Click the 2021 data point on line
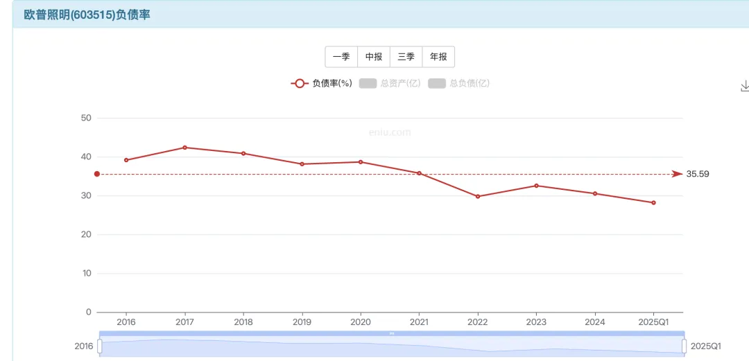Image resolution: width=749 pixels, height=361 pixels. 420,173
